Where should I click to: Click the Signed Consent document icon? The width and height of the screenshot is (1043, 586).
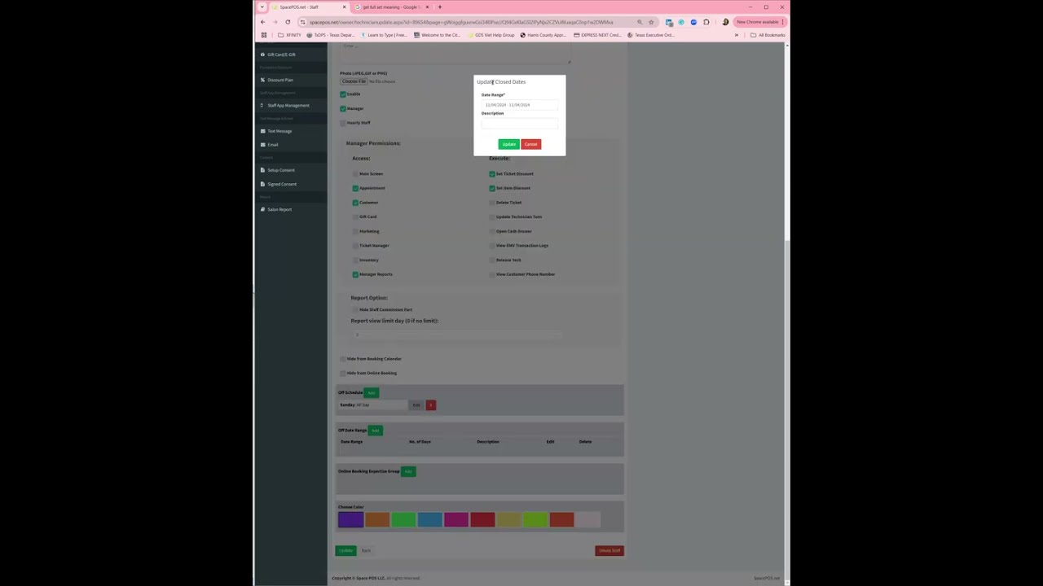(x=262, y=184)
